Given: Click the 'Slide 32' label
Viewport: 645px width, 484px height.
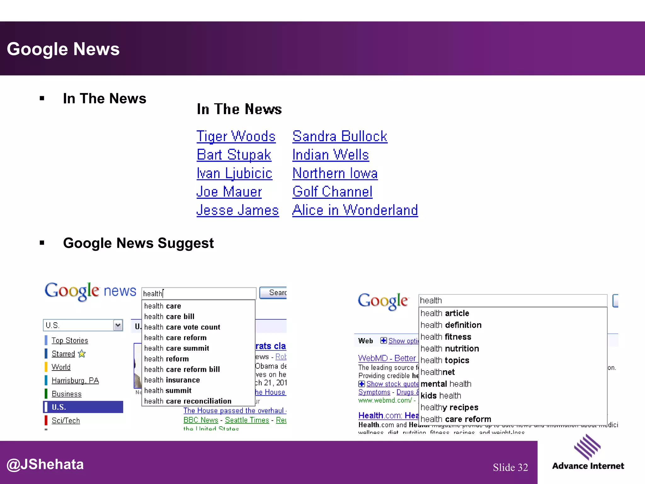Looking at the screenshot, I should click(x=510, y=467).
